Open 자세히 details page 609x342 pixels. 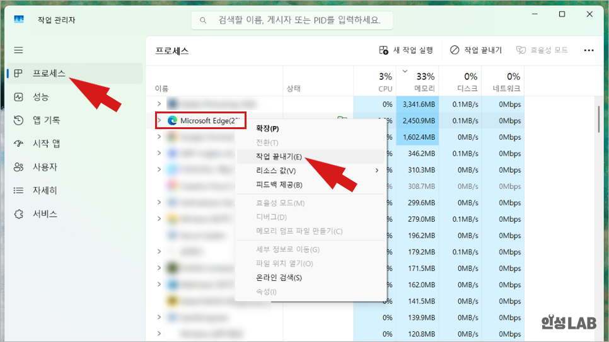point(75,191)
